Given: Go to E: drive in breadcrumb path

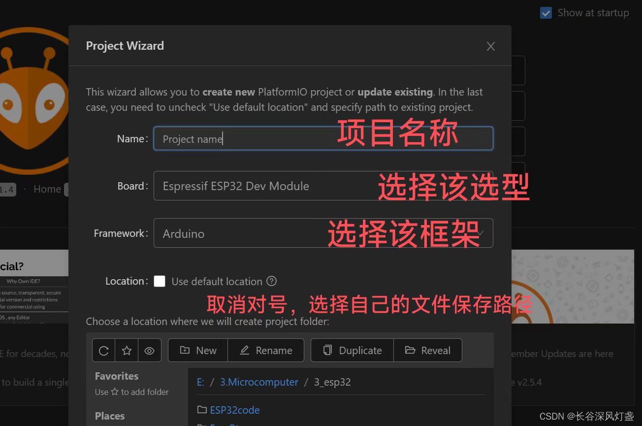Looking at the screenshot, I should [200, 382].
